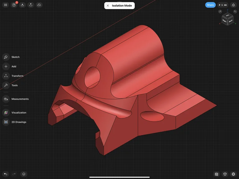Click the Right face of orientation cube

click(x=225, y=21)
